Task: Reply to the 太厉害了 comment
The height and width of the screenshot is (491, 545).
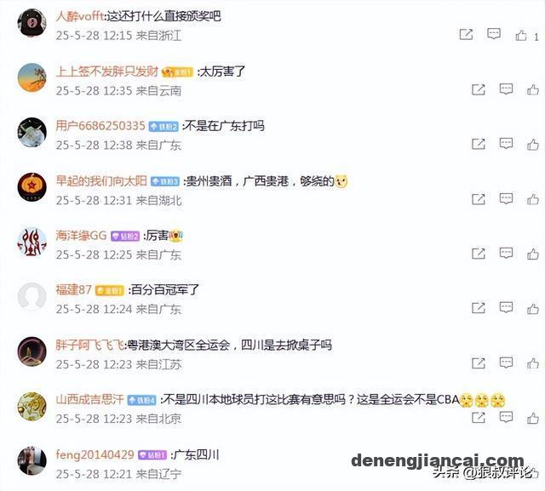Action: [506, 88]
